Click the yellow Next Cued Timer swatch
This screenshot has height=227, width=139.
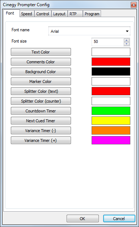click(111, 121)
